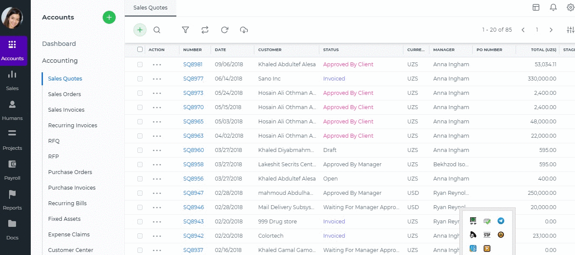
Task: Open search in the toolbar
Action: [157, 30]
